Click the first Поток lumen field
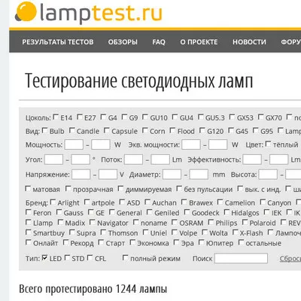301x301 pixels. point(134,160)
